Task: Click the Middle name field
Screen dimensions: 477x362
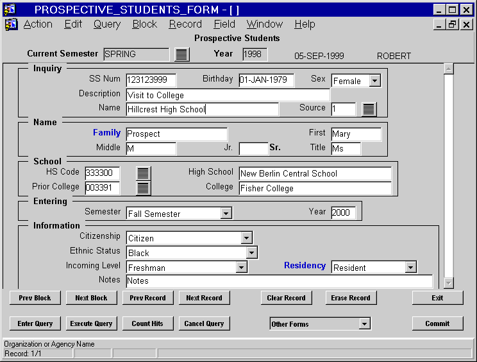Action: [151, 148]
